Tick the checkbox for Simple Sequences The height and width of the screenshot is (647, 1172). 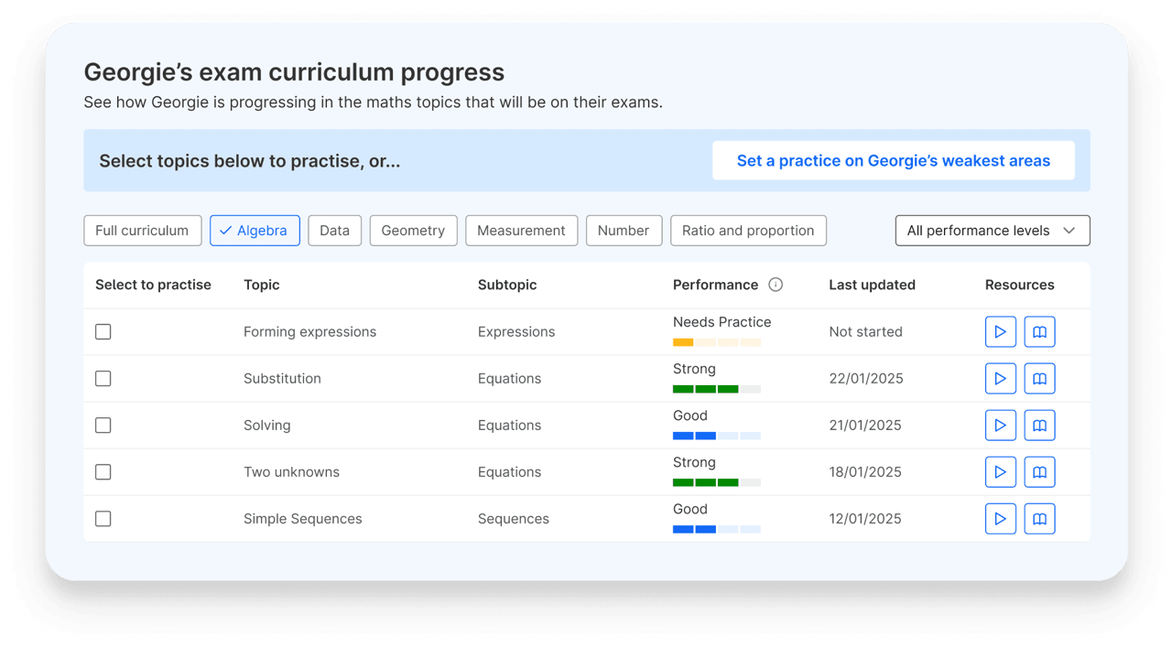tap(103, 518)
